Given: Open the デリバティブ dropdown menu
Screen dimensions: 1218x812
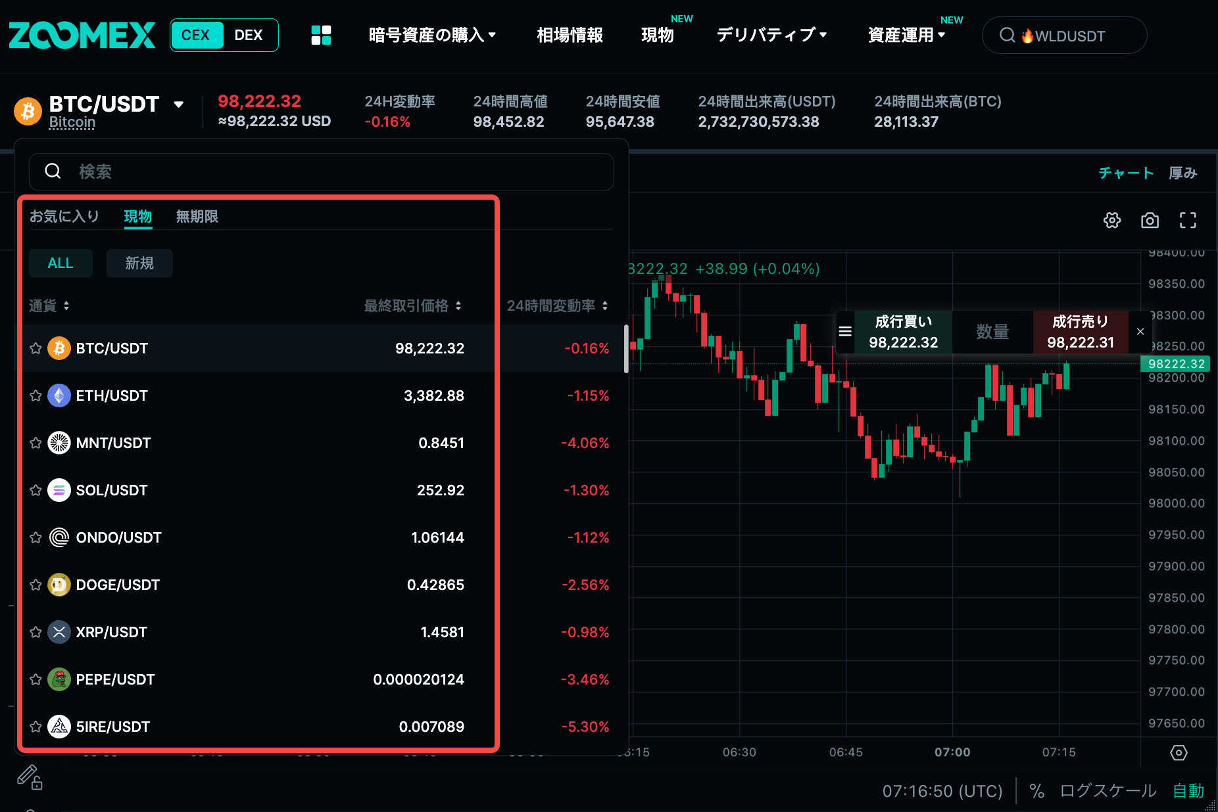Looking at the screenshot, I should tap(771, 35).
